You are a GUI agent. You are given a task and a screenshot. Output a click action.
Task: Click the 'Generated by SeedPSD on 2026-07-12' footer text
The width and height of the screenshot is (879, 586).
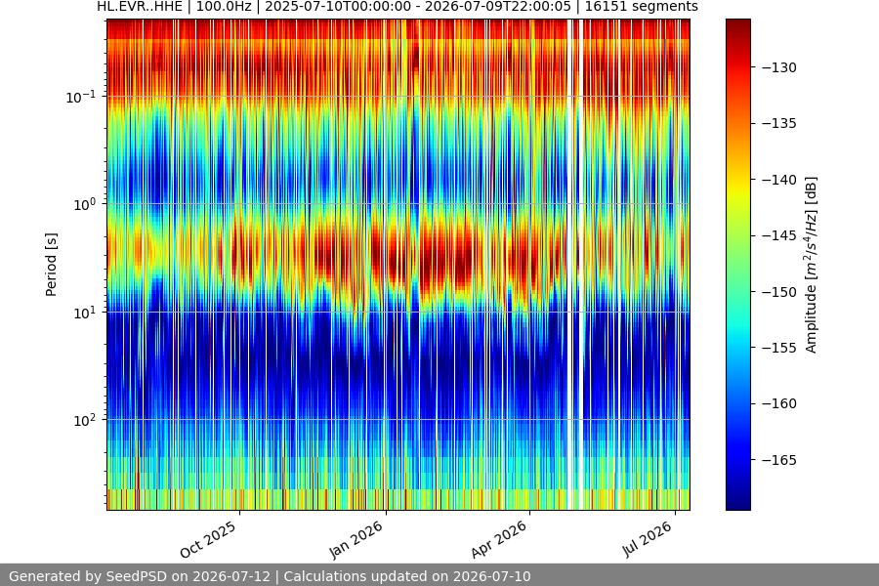click(x=140, y=576)
